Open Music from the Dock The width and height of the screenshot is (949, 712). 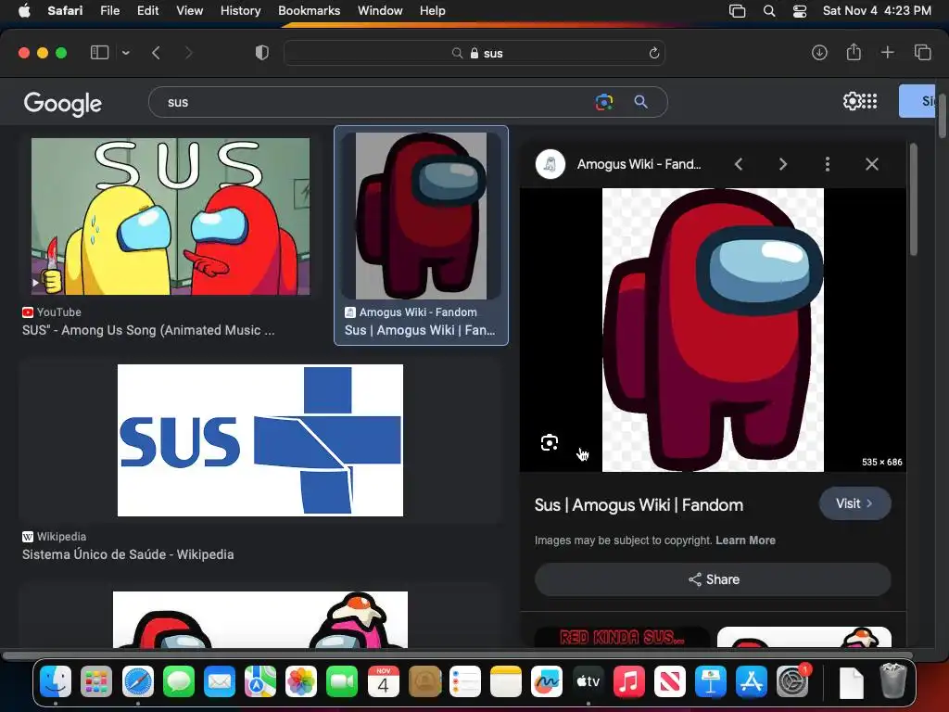pos(629,681)
